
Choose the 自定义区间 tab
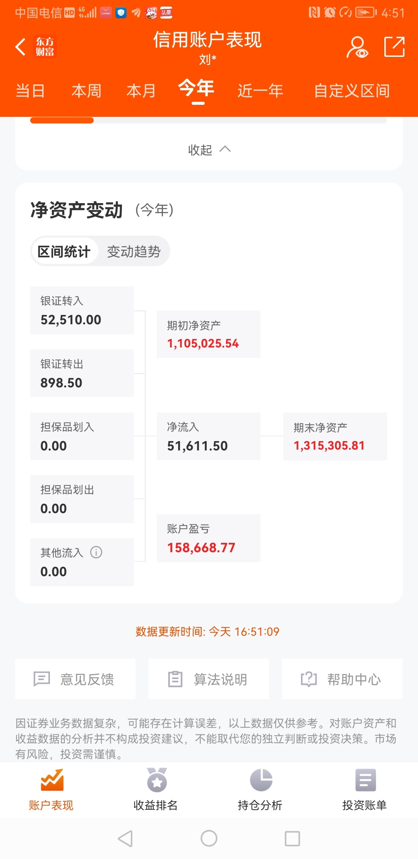pos(351,91)
